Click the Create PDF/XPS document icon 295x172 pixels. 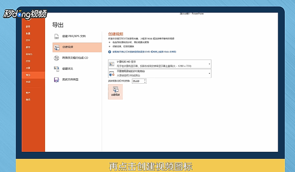pos(56,36)
